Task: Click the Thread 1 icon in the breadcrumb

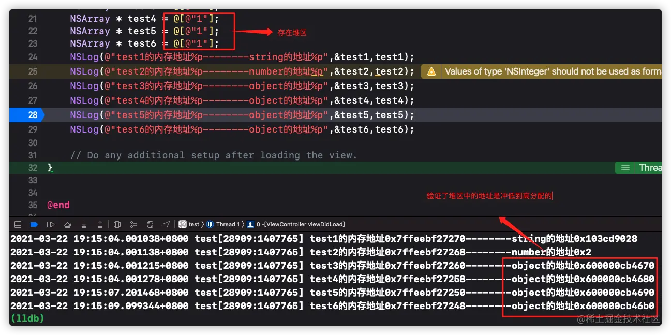Action: 210,224
